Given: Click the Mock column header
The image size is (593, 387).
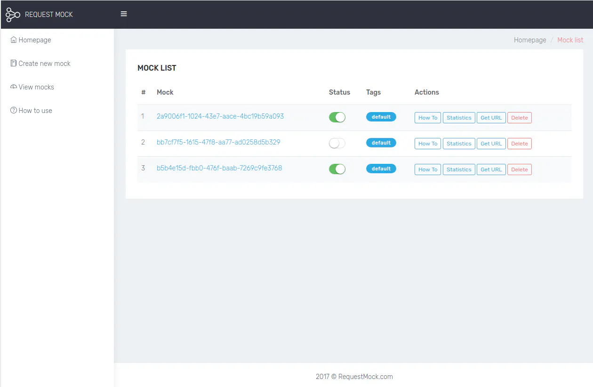Looking at the screenshot, I should pyautogui.click(x=165, y=92).
